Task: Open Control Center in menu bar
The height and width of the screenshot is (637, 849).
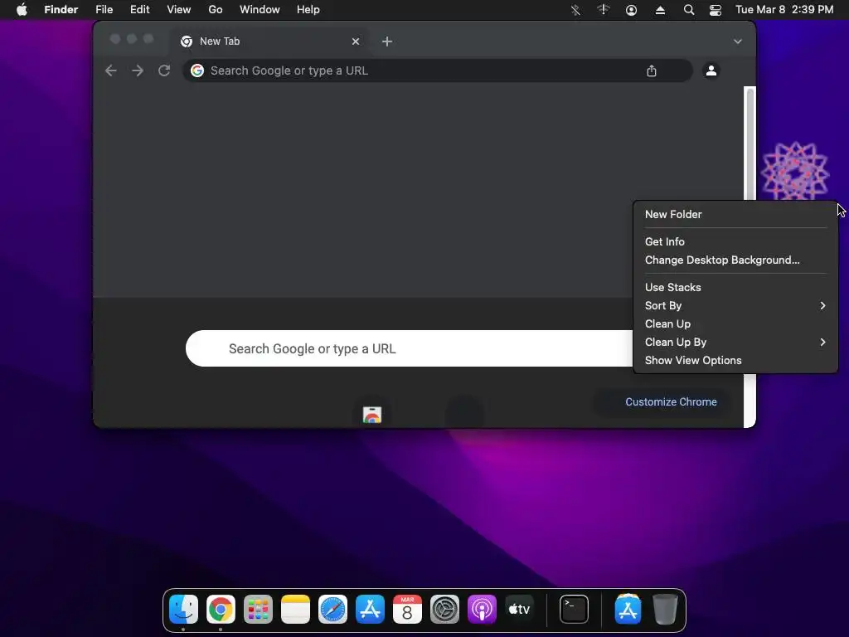Action: pos(716,10)
